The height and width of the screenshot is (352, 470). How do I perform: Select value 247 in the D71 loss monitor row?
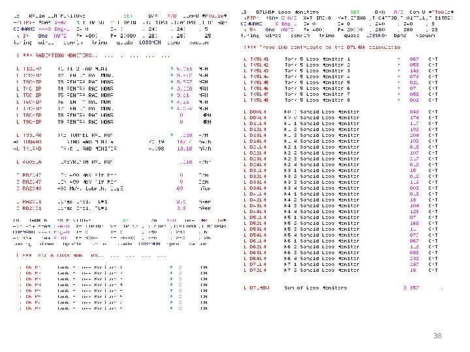415,265
